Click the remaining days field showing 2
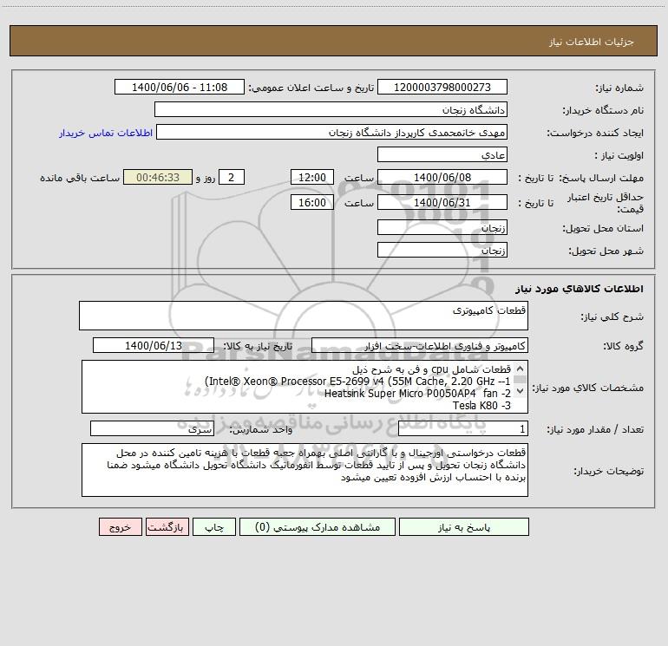Image resolution: width=668 pixels, height=646 pixels. pos(232,177)
